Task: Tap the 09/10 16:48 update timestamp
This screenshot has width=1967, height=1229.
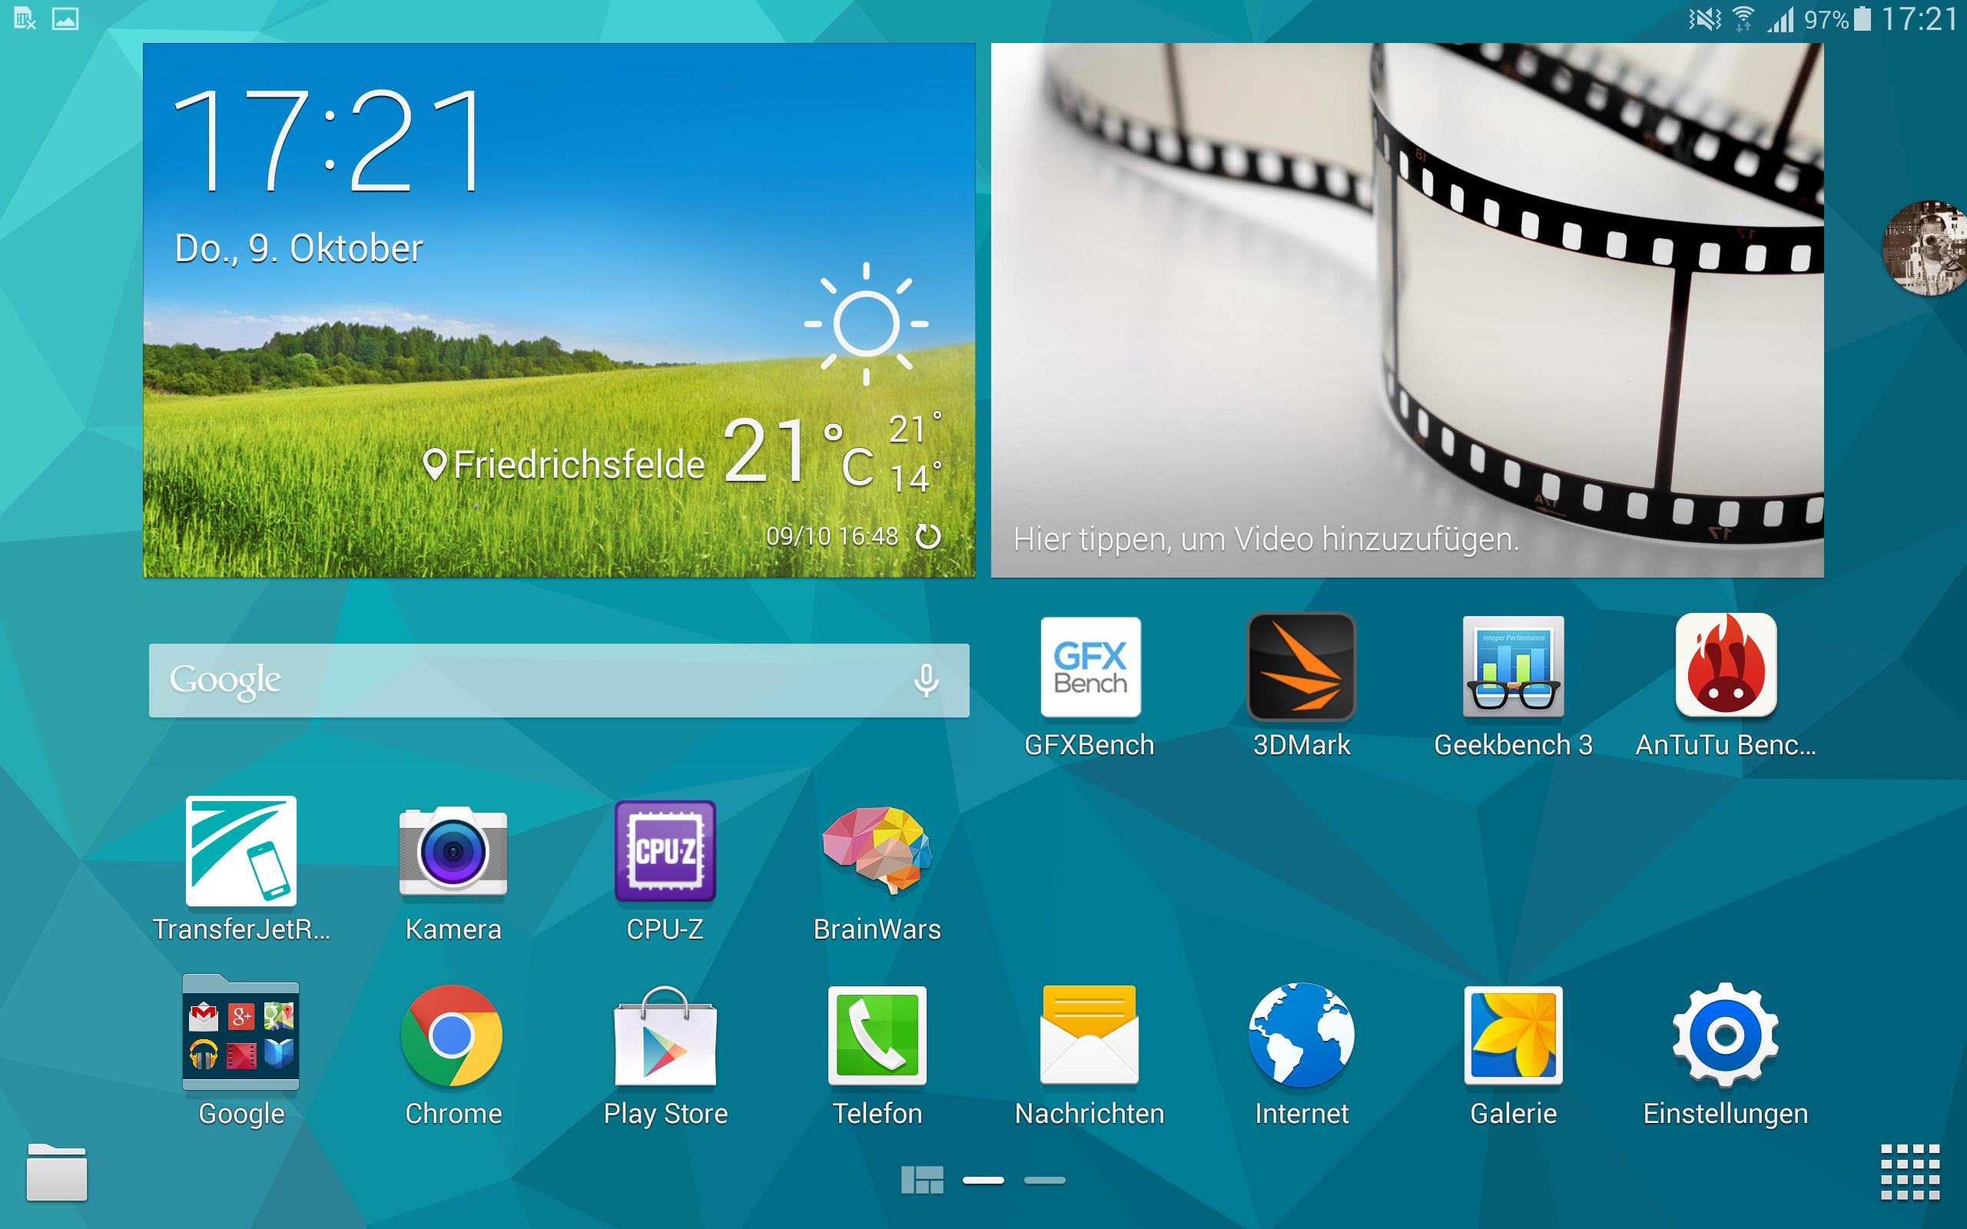Action: tap(831, 536)
